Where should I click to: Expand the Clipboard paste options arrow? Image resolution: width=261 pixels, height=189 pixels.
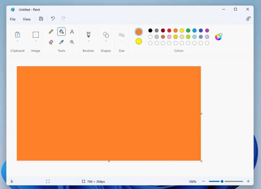coord(18,41)
